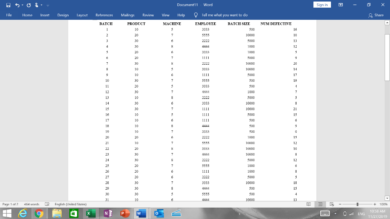Click the Word taskbar icon
Image resolution: width=390 pixels, height=219 pixels.
(x=141, y=213)
